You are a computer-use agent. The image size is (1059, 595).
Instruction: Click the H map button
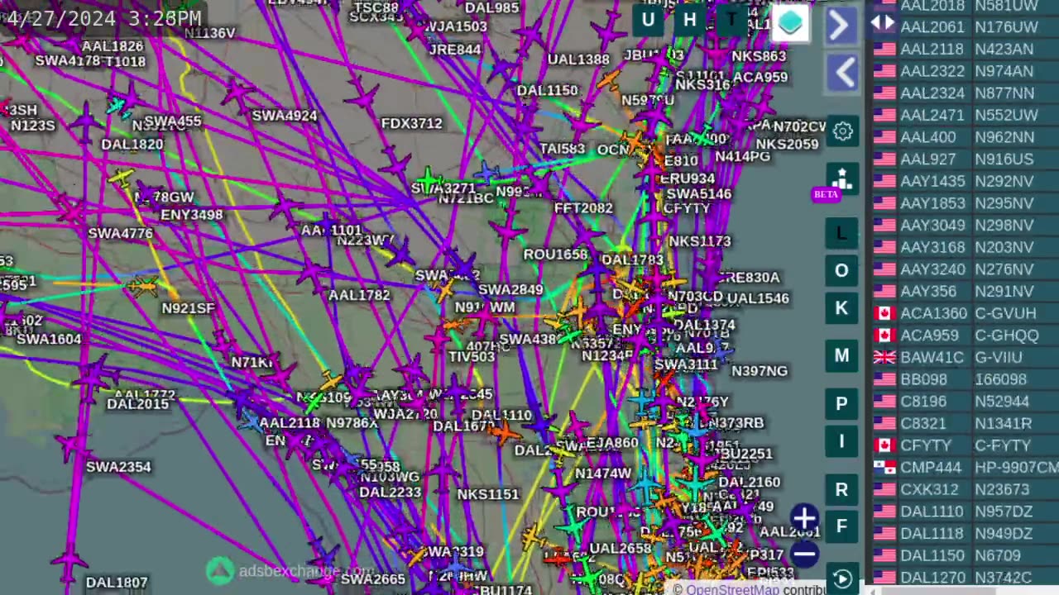689,21
